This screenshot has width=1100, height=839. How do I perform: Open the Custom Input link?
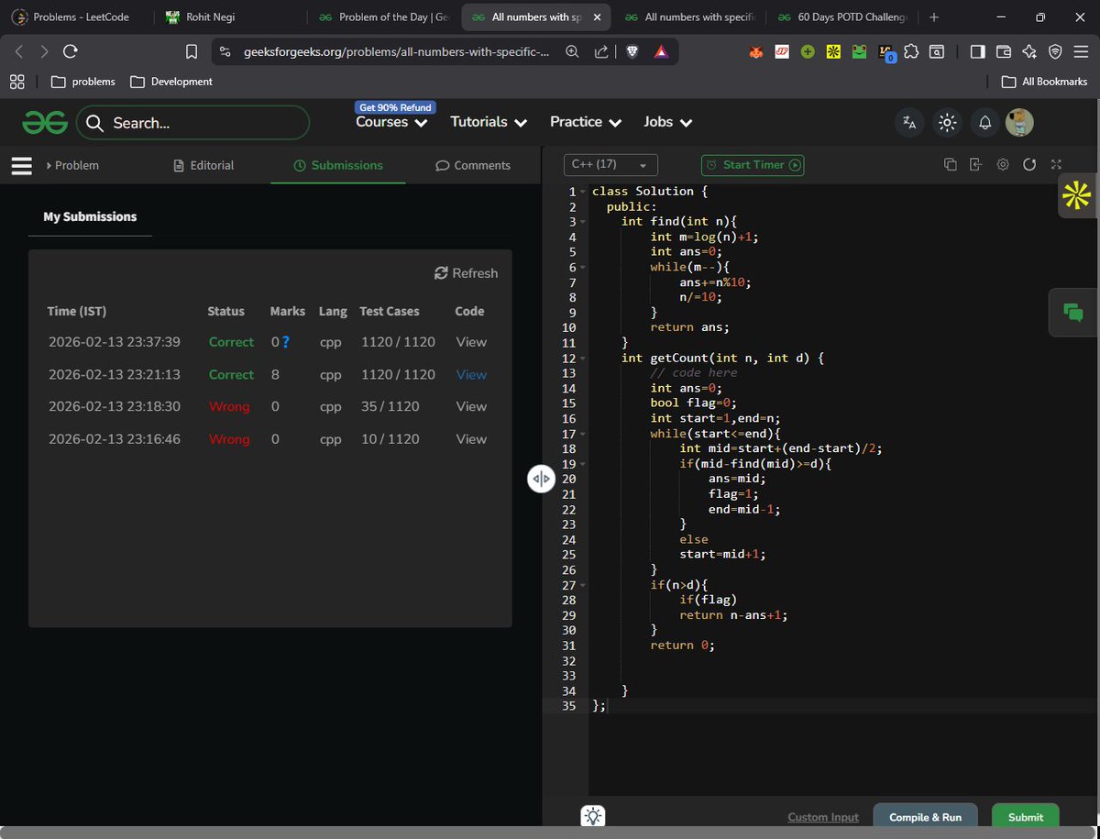tap(823, 817)
